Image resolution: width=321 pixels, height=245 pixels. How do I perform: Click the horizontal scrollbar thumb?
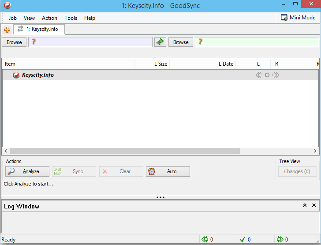[x=125, y=151]
